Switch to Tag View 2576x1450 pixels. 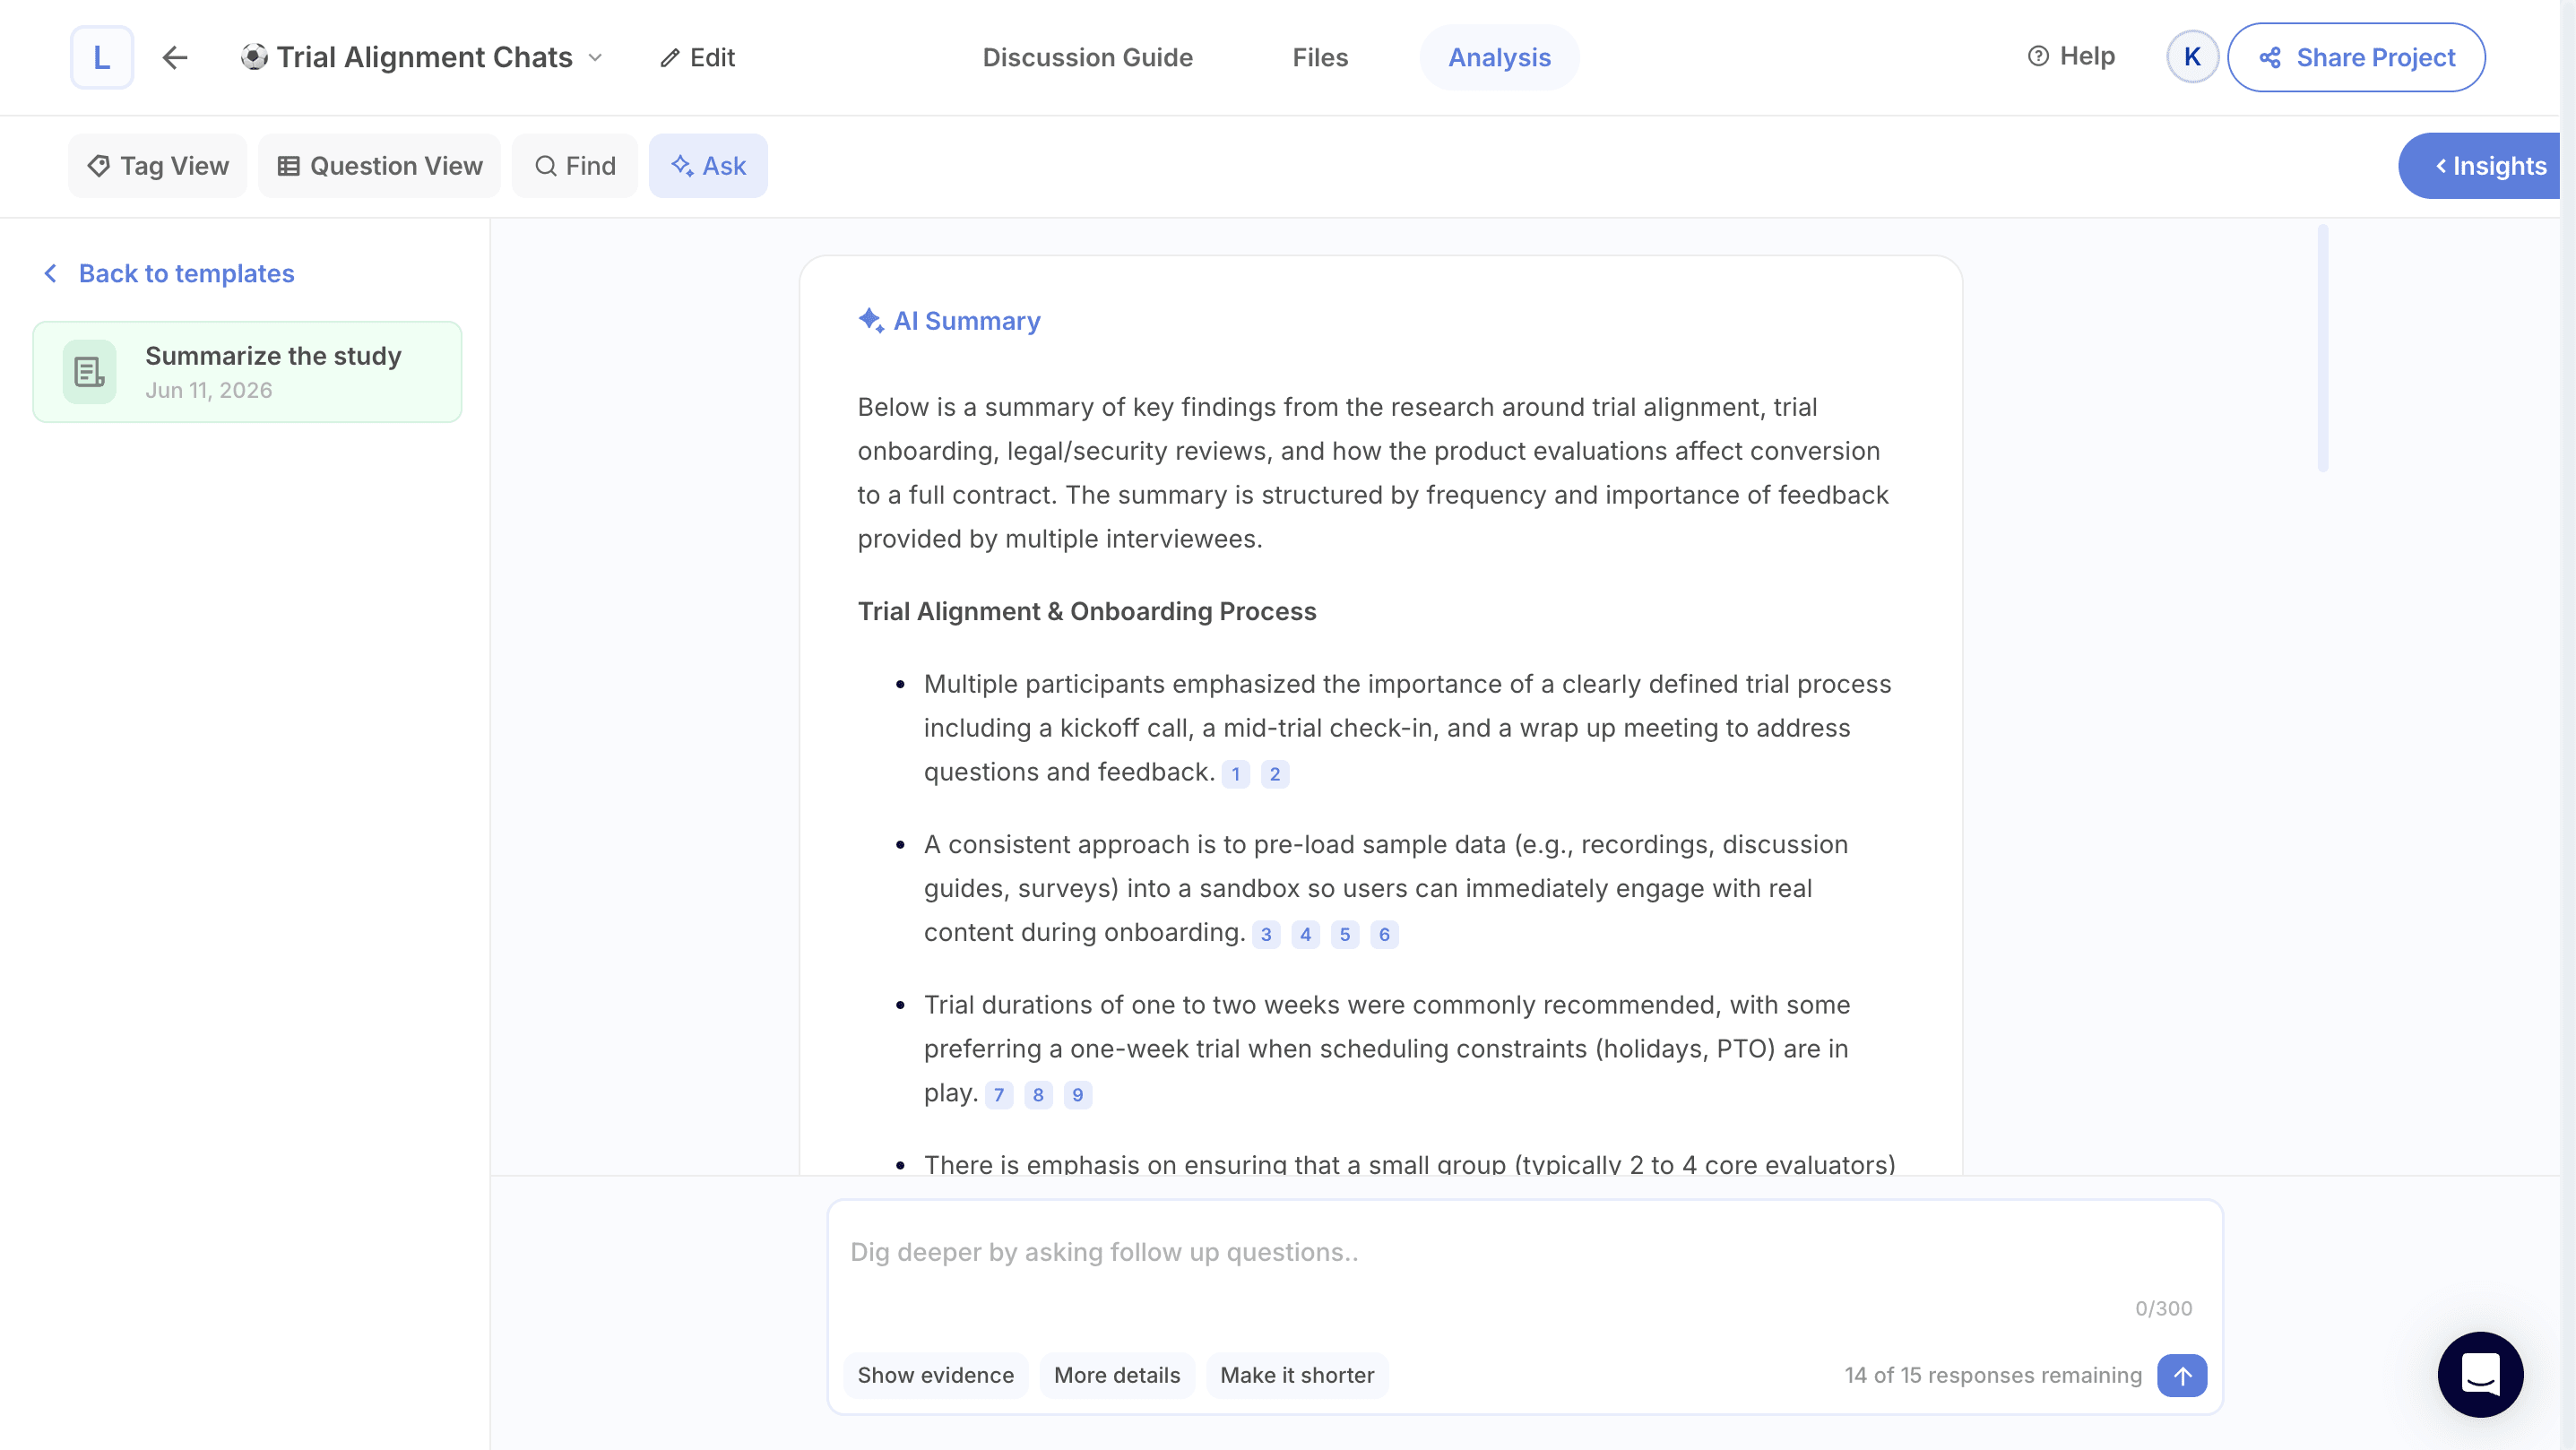pos(157,165)
